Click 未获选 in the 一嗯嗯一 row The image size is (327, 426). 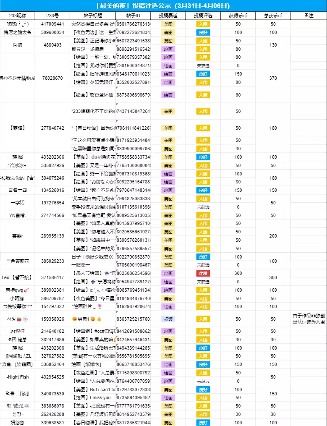(203, 265)
